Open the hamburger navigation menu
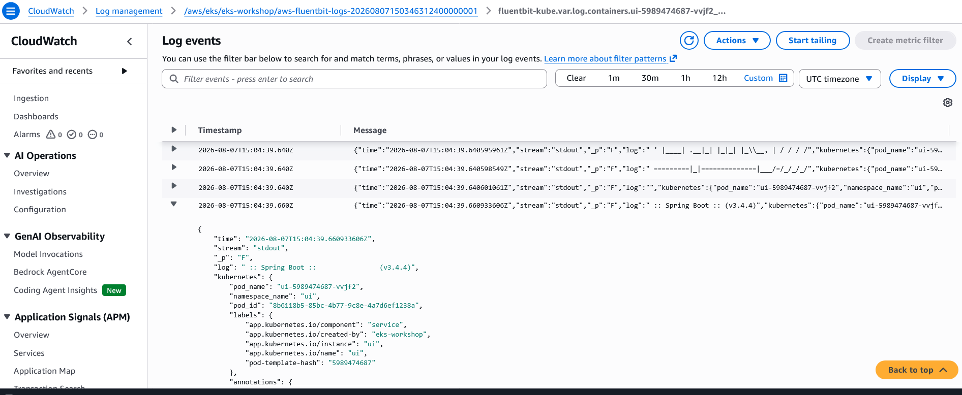The image size is (962, 395). point(11,11)
